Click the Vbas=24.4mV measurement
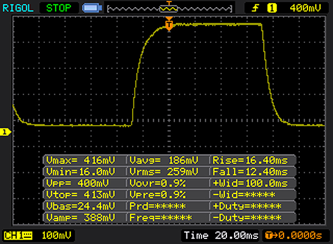 (x=80, y=206)
